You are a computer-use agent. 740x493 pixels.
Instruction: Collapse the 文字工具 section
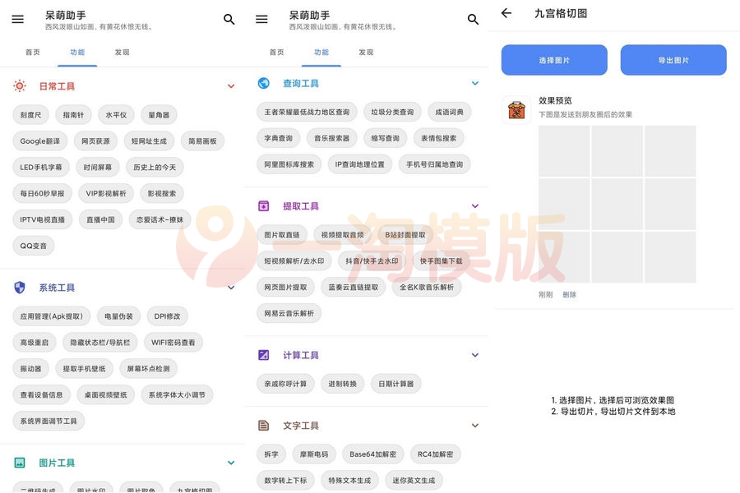coord(475,426)
